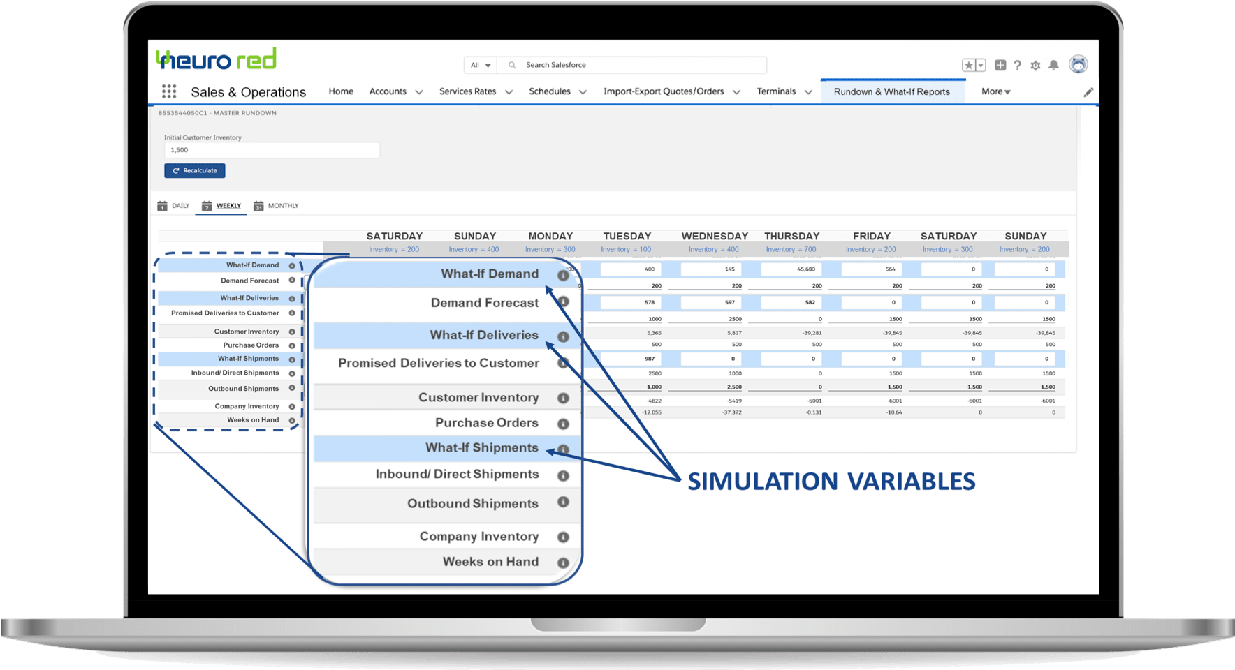This screenshot has height=670, width=1235.
Task: Click the add favorite plus icon
Action: coord(1000,64)
